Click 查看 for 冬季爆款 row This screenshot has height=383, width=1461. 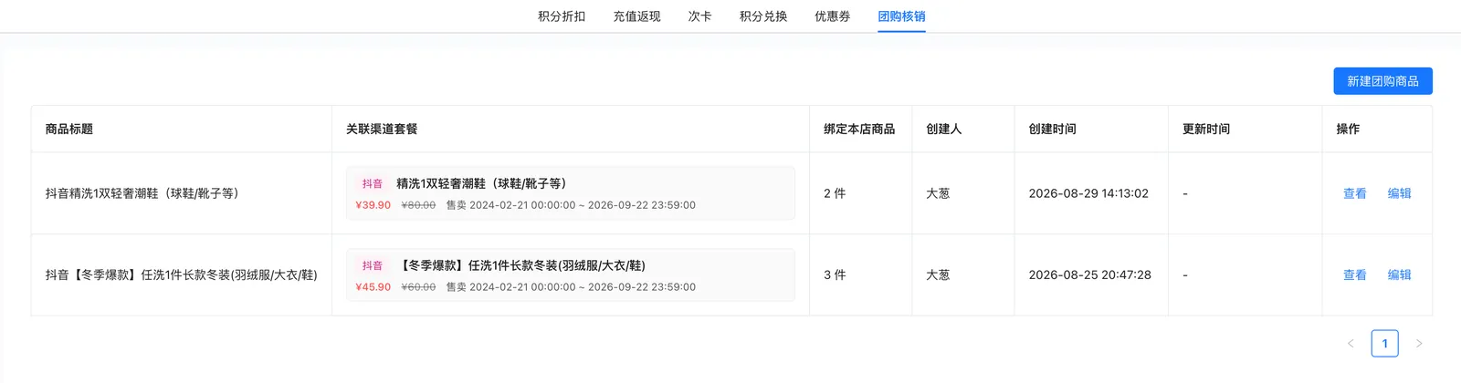(1355, 274)
